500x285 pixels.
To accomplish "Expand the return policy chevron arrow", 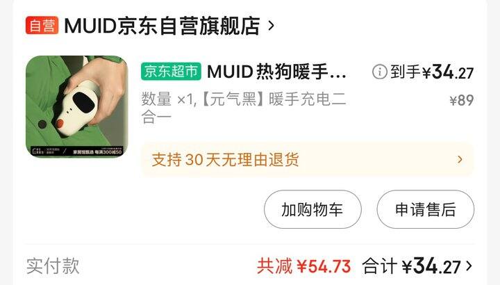I will 460,160.
